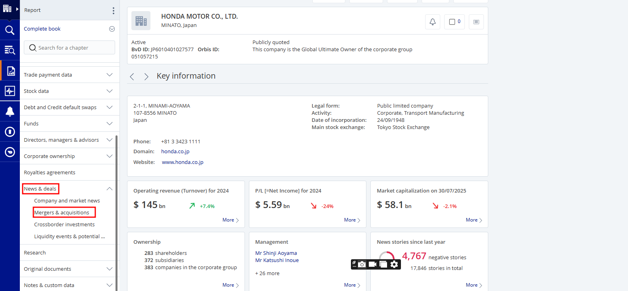This screenshot has height=291, width=628.
Task: Open Company and market news chapter
Action: tap(67, 201)
